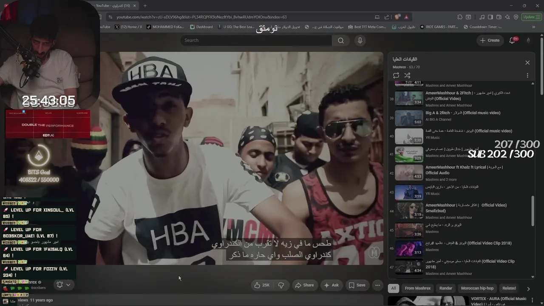Show more filter chips with right arrow

point(528,289)
